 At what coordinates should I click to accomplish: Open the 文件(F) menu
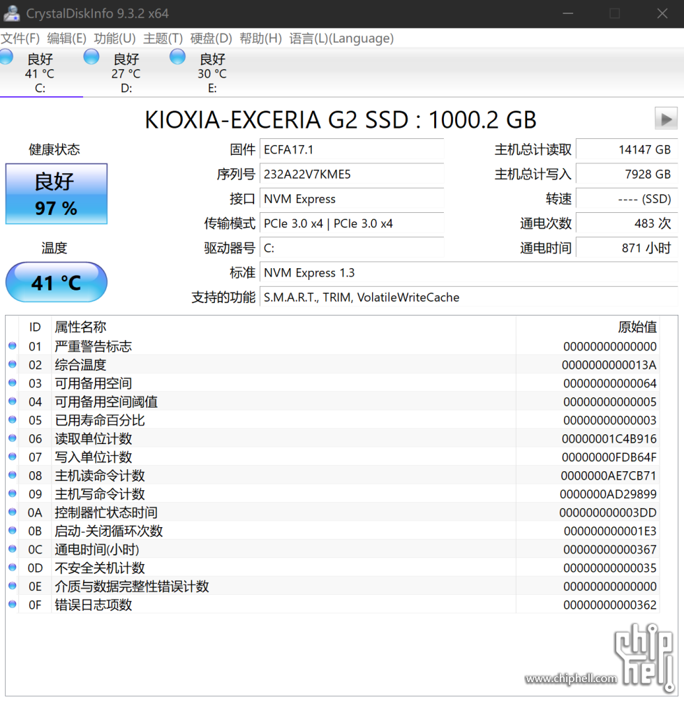[20, 38]
